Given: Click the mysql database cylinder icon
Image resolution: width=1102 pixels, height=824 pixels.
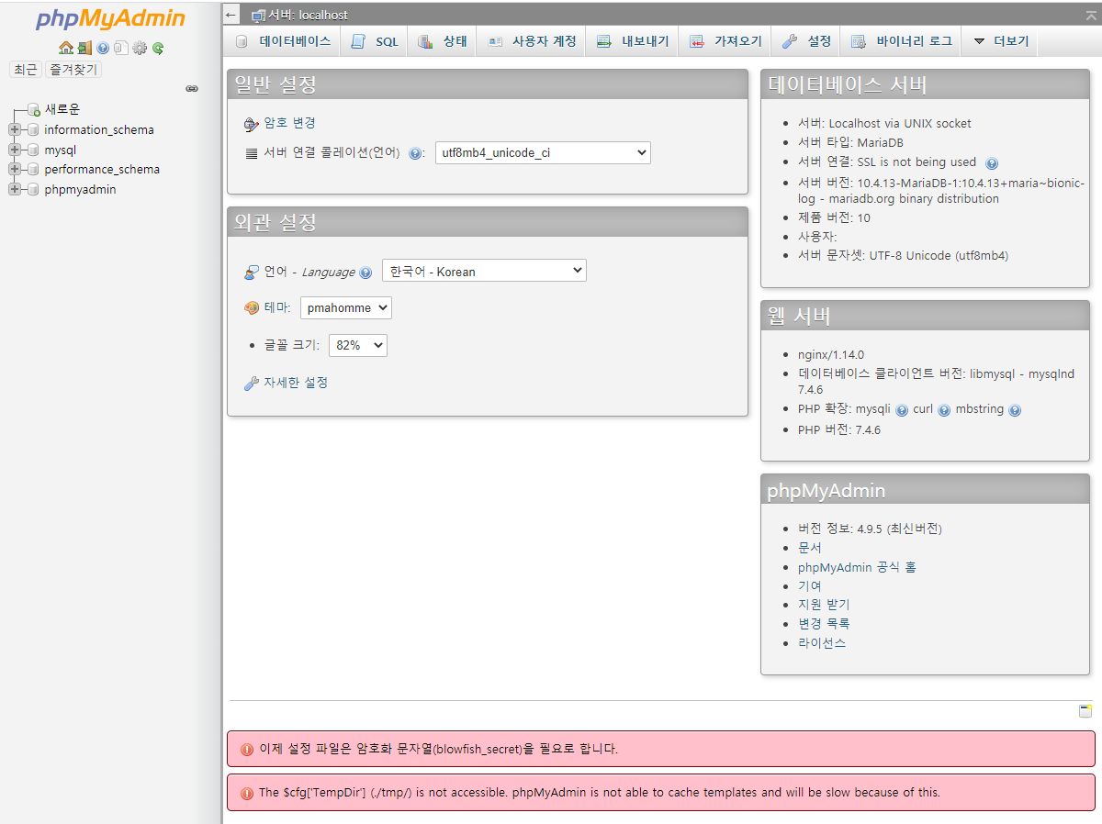Looking at the screenshot, I should click(x=33, y=150).
